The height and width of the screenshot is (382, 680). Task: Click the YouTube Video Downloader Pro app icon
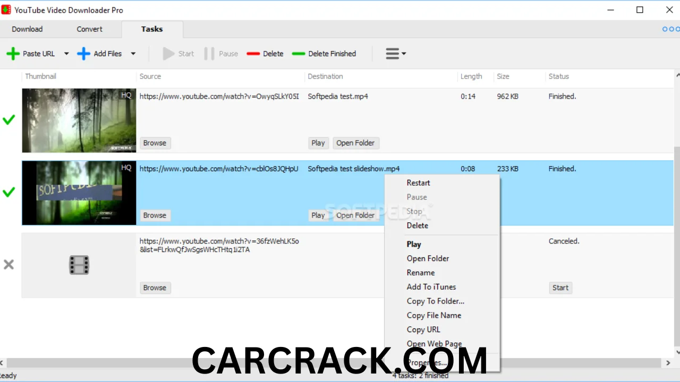point(6,10)
